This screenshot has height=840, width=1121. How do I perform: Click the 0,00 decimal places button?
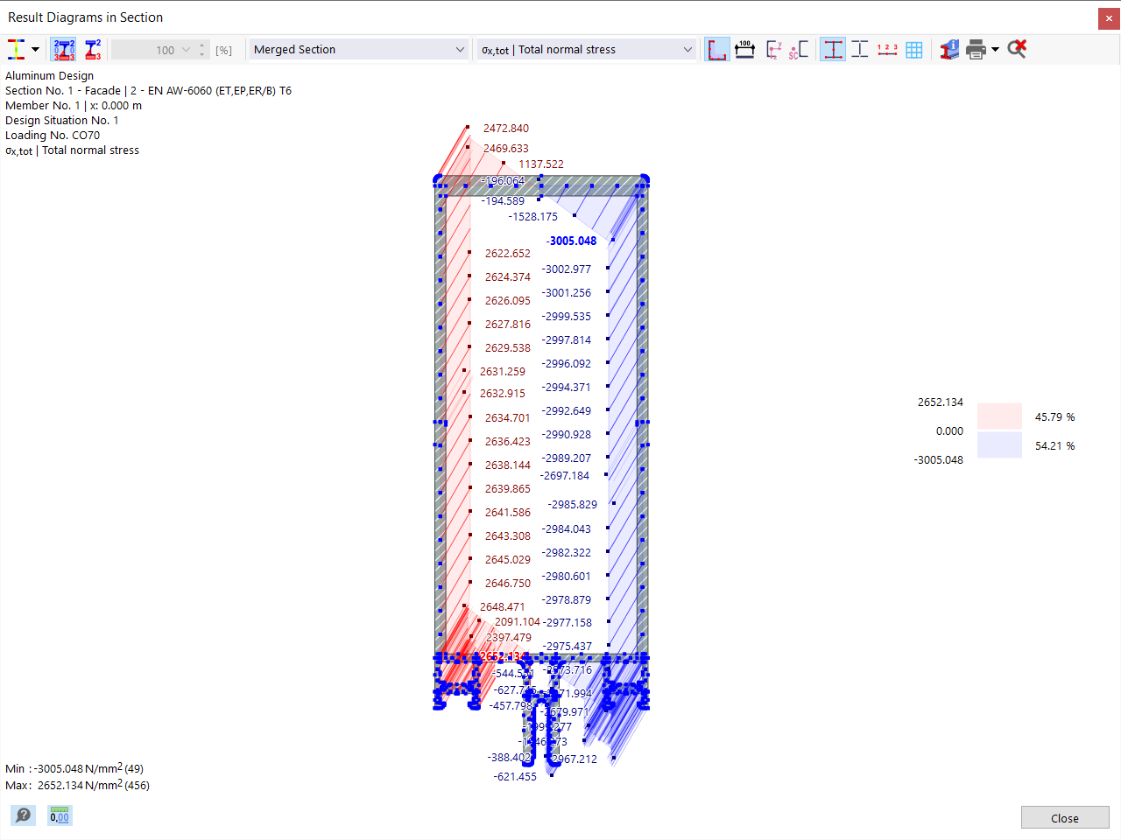[60, 815]
